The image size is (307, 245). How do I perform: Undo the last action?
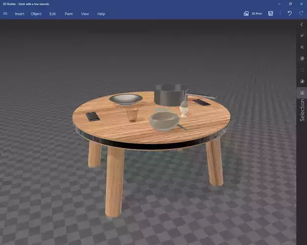(x=290, y=13)
